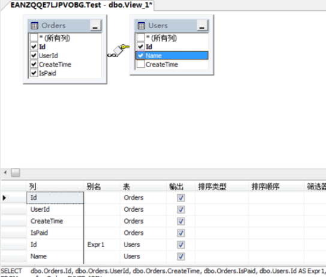Select the current row indicator arrow for Orders Id row
328x277 pixels.
[x=4, y=198]
